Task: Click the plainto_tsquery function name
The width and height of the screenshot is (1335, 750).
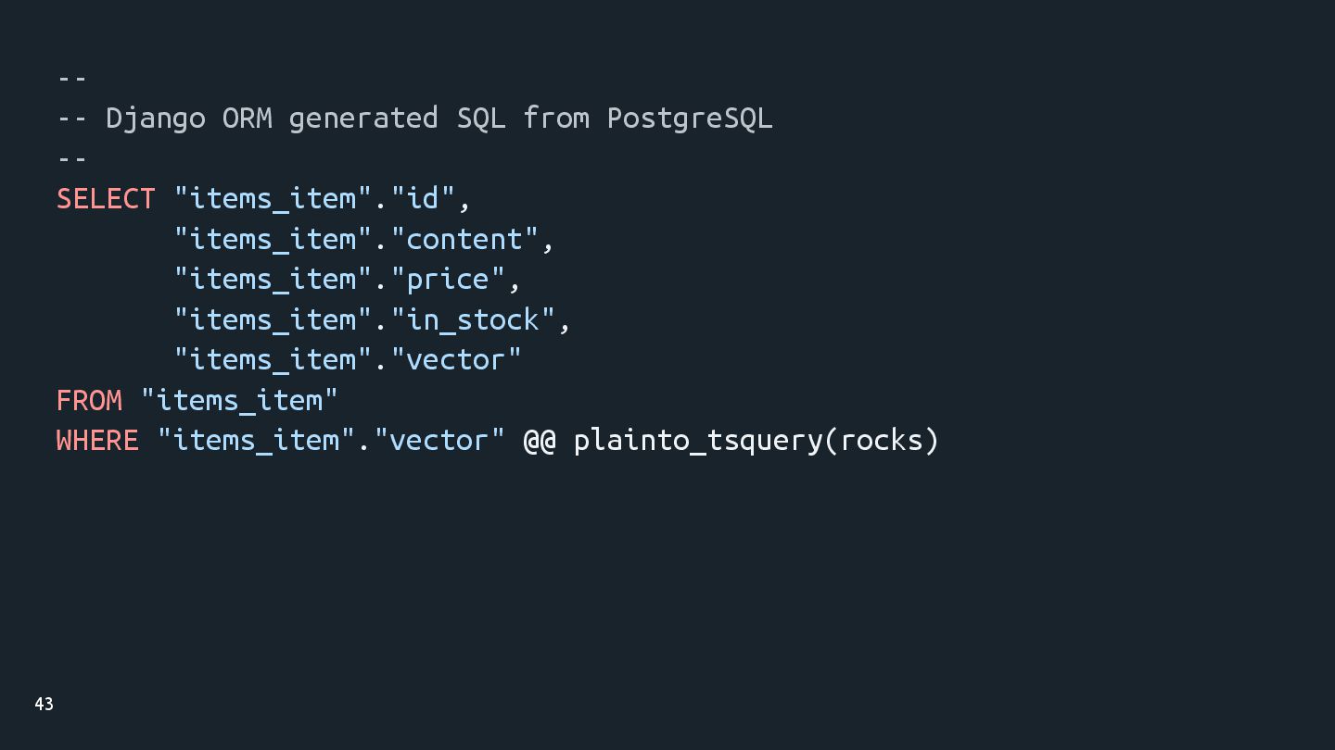Action: 698,441
